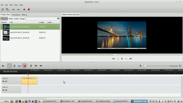The image size is (183, 103).
Task: Select the Razor cut tool
Action: (14, 66)
